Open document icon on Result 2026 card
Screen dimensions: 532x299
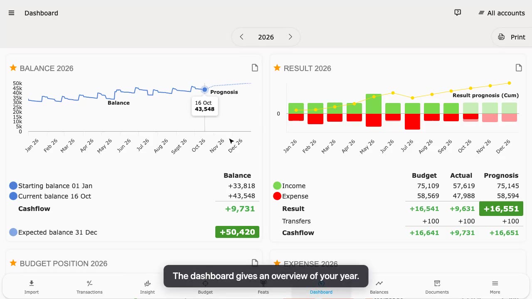[x=519, y=68]
